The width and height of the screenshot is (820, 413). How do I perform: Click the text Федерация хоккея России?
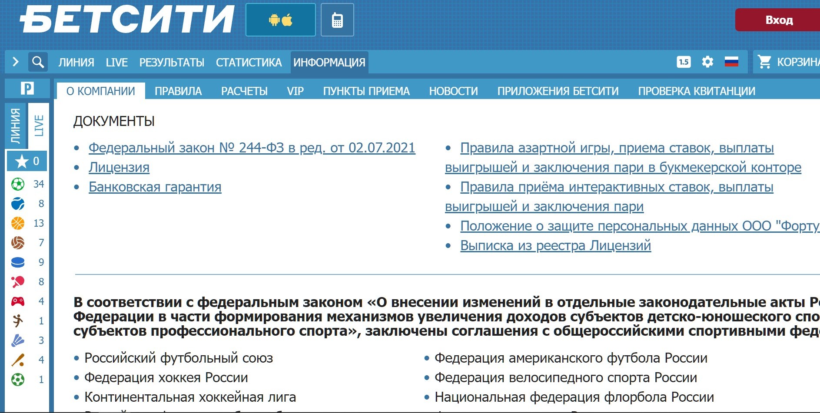[166, 377]
